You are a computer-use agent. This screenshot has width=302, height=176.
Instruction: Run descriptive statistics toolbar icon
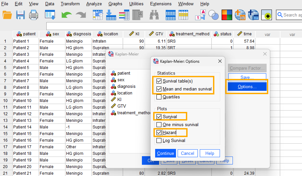[138, 15]
